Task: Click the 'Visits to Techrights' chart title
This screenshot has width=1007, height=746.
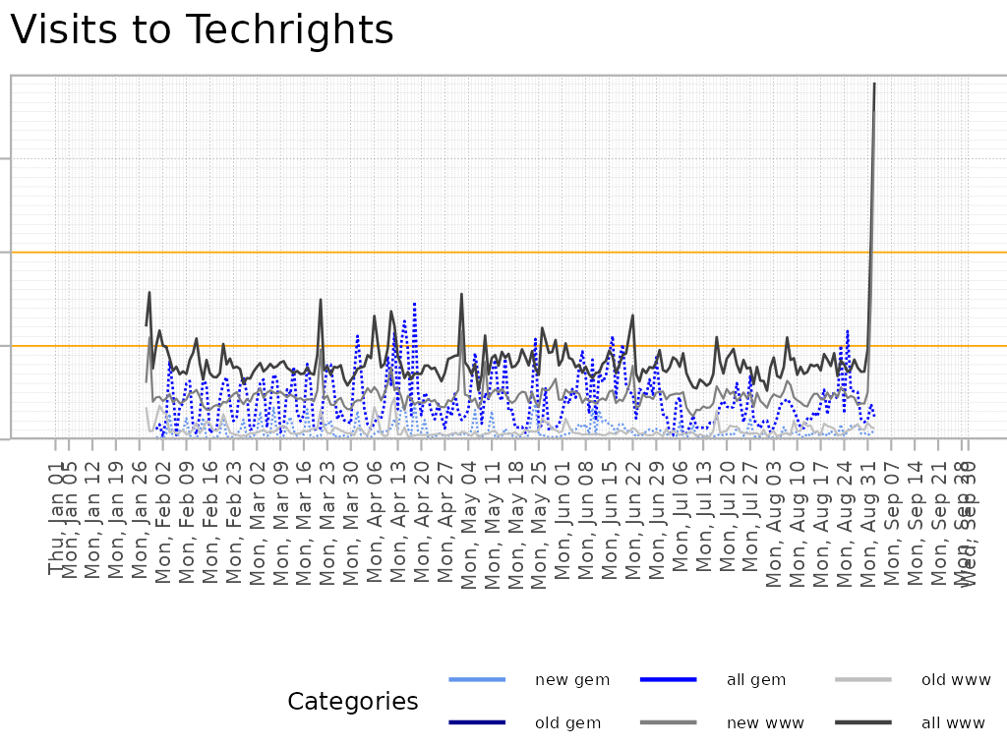Action: [x=202, y=29]
